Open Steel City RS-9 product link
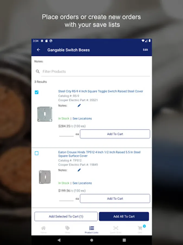The height and width of the screenshot is (245, 183). coord(101,91)
